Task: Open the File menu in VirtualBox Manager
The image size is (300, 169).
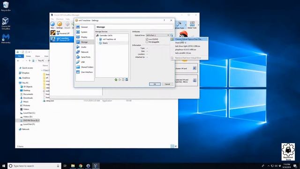Action: pos(52,19)
